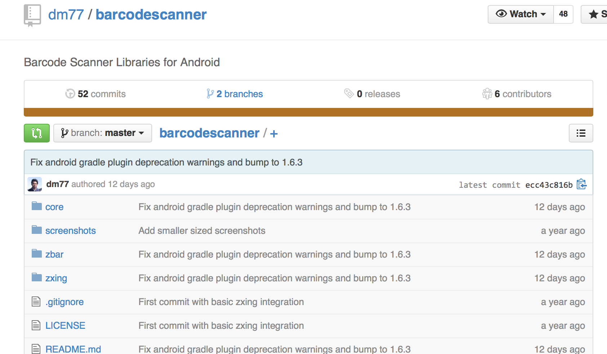Click the watchers count 48

(563, 14)
